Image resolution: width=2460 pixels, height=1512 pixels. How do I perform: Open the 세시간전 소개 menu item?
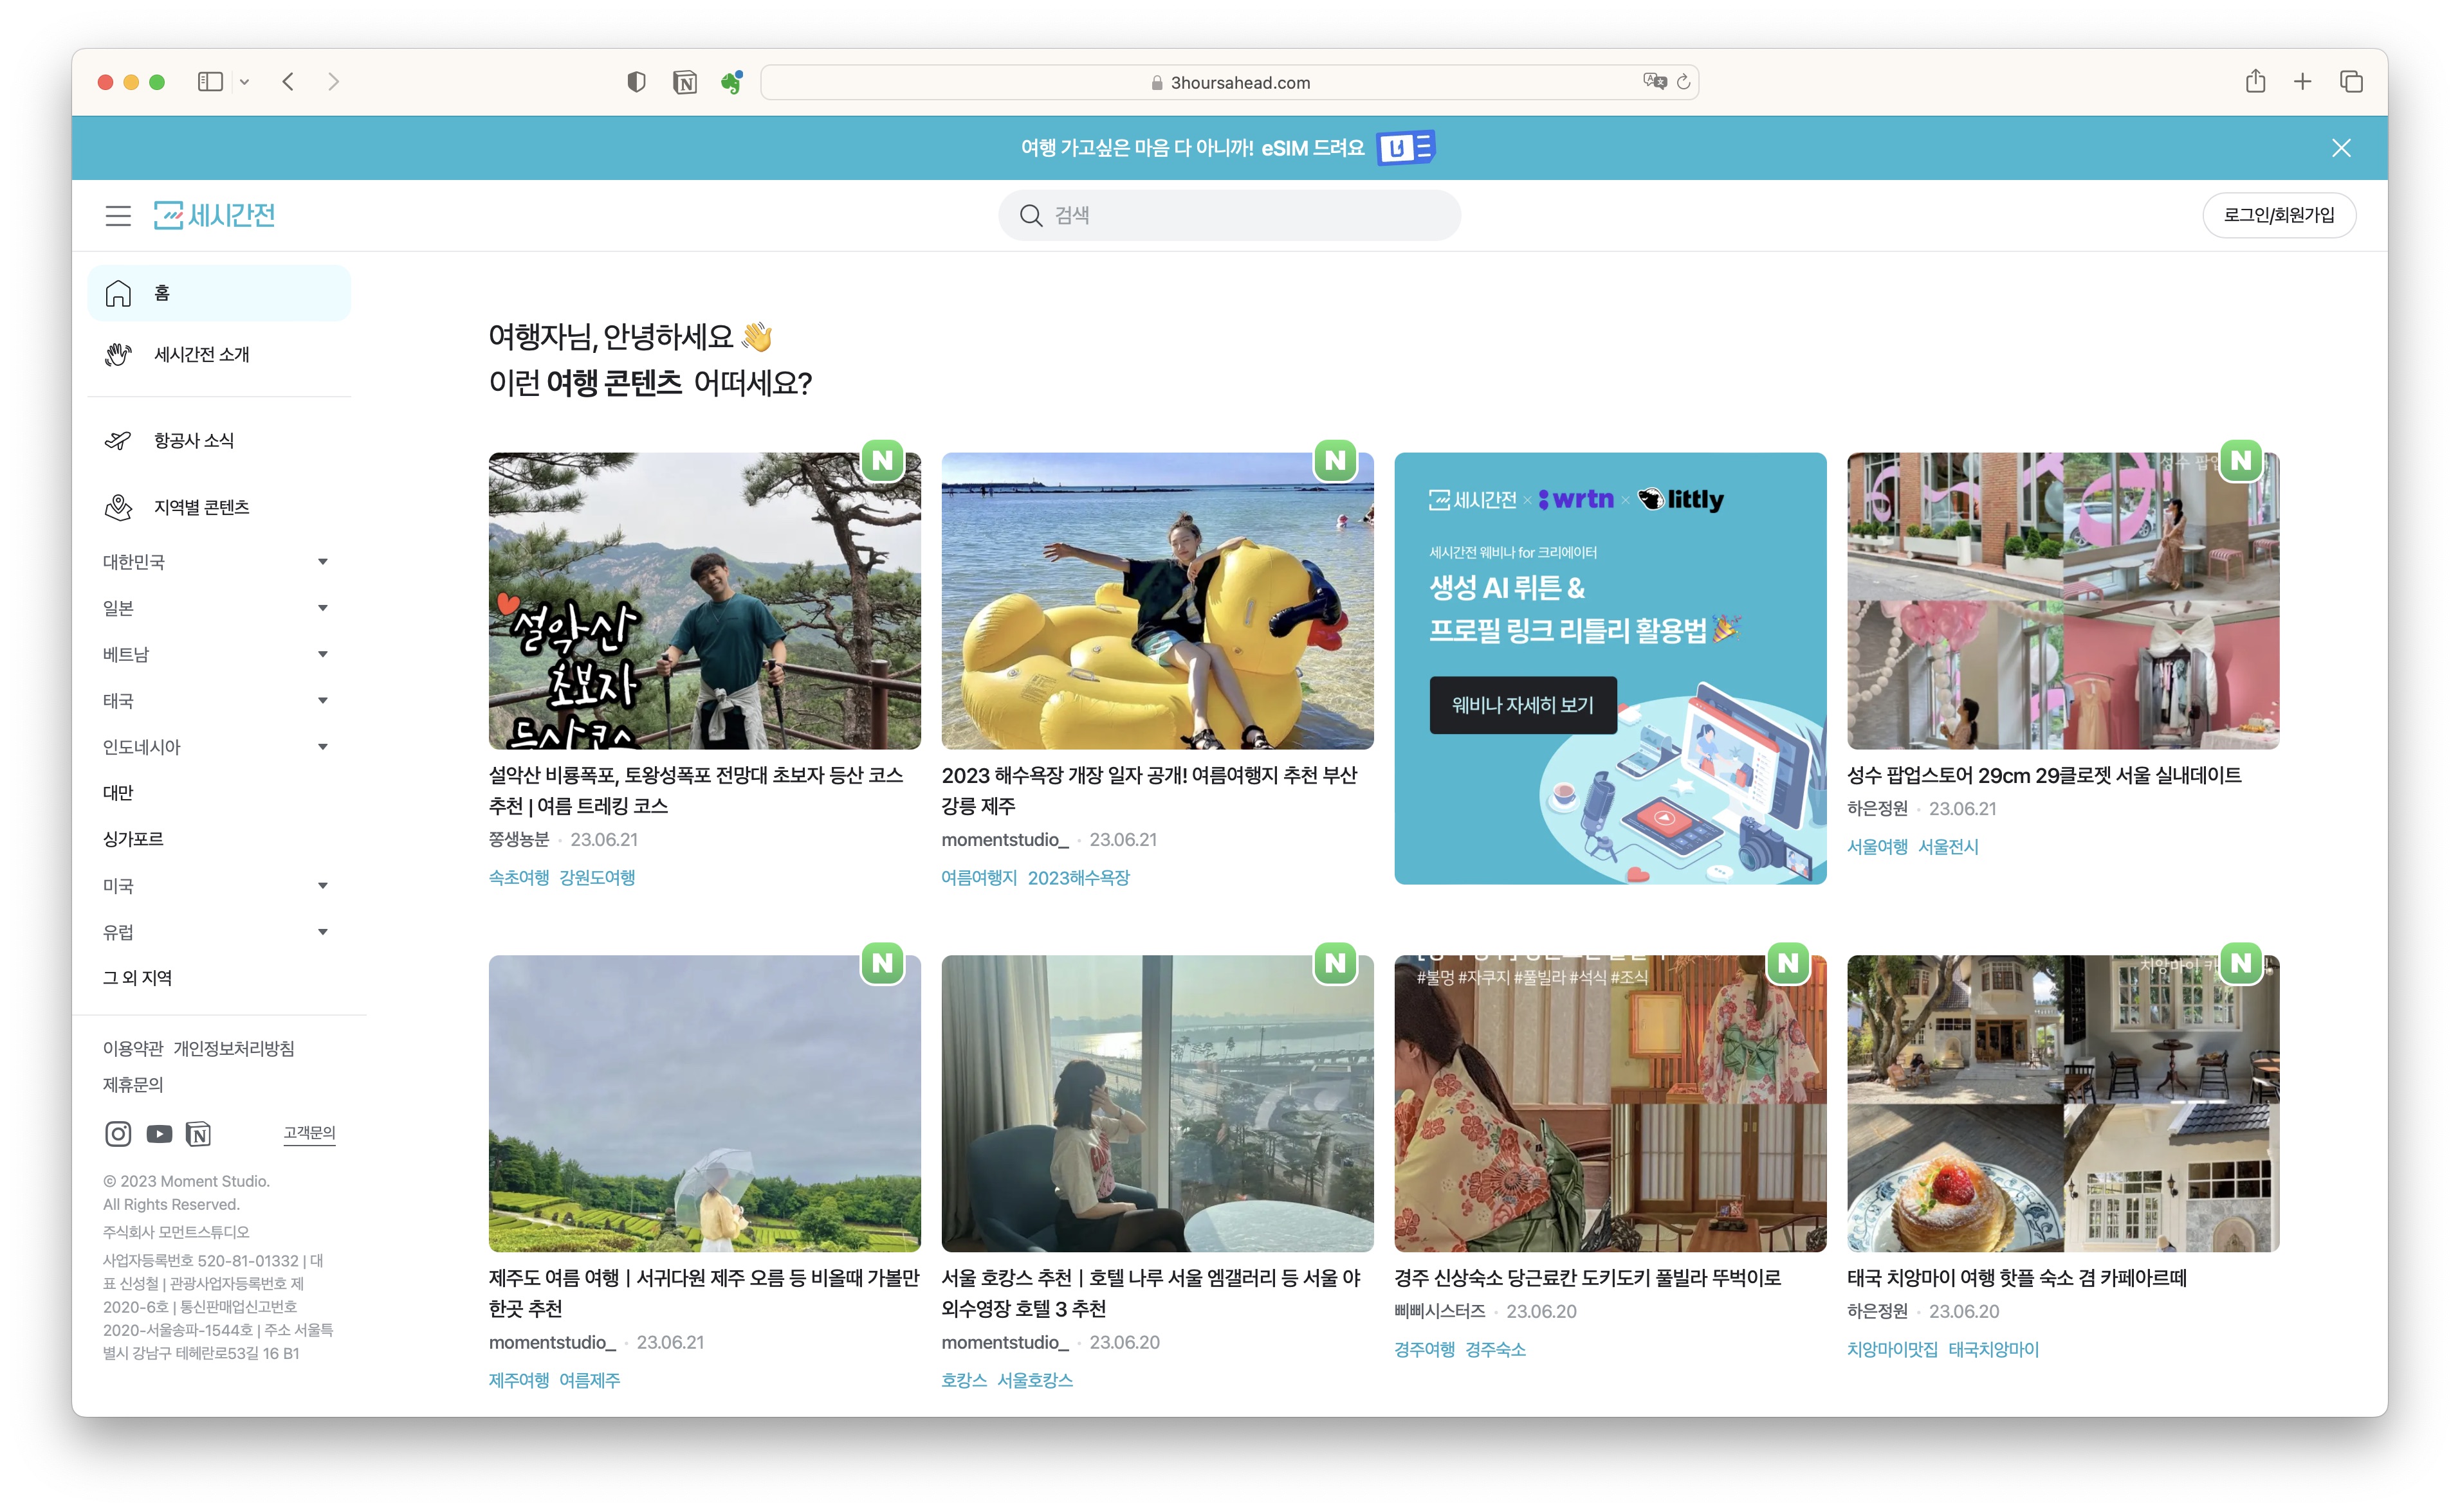click(x=219, y=354)
